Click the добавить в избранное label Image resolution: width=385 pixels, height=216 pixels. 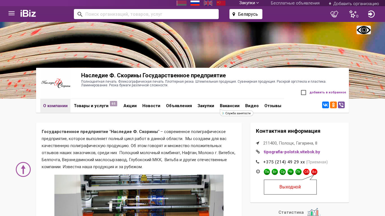click(328, 92)
